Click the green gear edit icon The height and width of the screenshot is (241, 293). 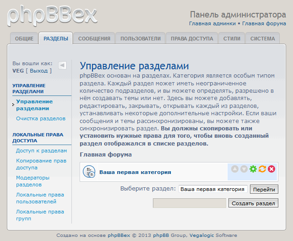pyautogui.click(x=253, y=169)
